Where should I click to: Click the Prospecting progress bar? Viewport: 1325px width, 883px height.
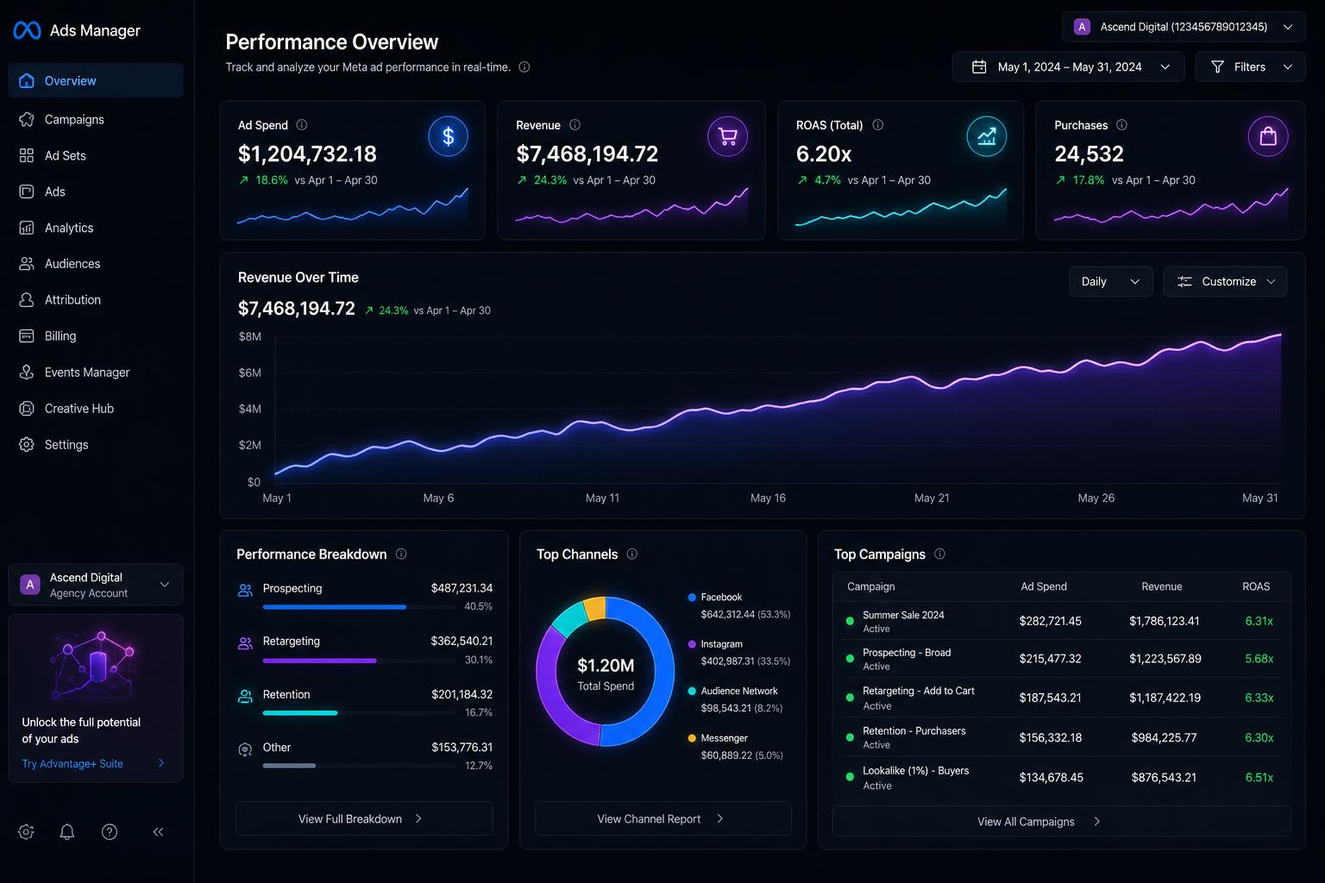pos(359,607)
